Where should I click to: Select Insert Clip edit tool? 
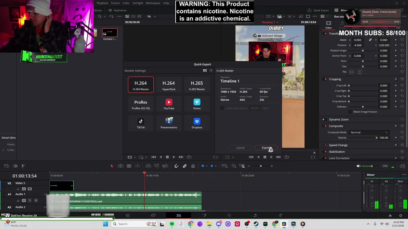tap(148, 166)
